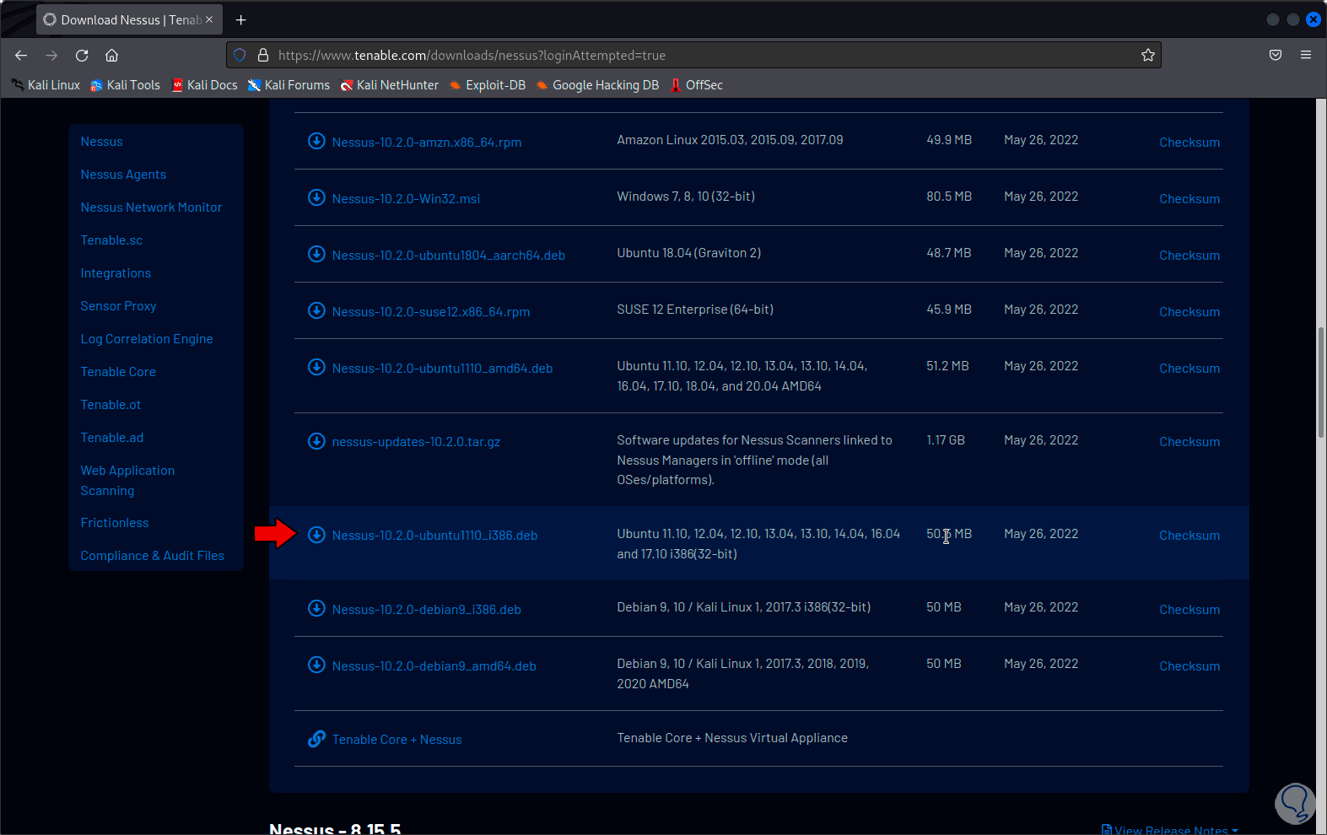Click download icon for Nessus-10.2.0-Win32.msi
Screen dimensions: 1327x835
click(316, 197)
